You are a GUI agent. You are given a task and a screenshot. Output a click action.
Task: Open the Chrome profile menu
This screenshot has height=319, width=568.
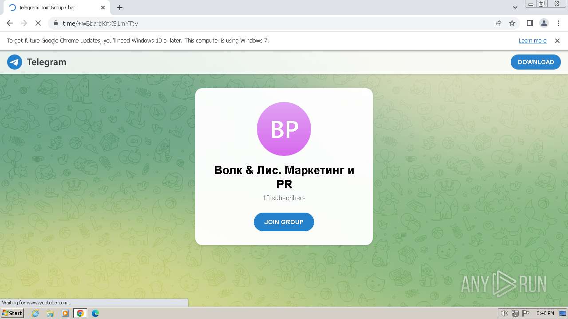click(x=544, y=23)
